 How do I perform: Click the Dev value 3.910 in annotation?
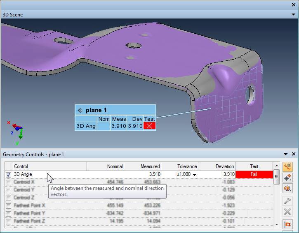click(x=135, y=126)
